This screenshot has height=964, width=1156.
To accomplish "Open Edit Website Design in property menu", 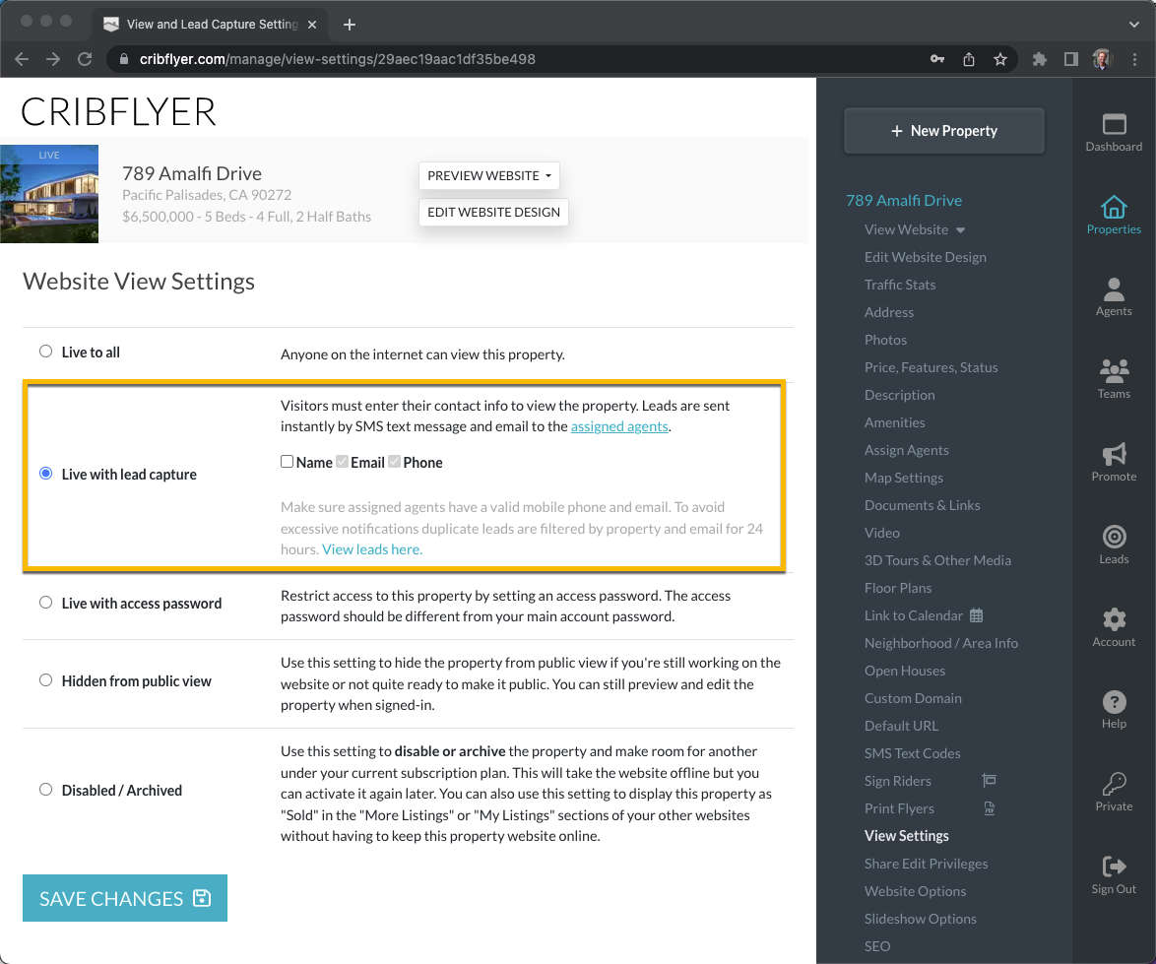I will (926, 257).
